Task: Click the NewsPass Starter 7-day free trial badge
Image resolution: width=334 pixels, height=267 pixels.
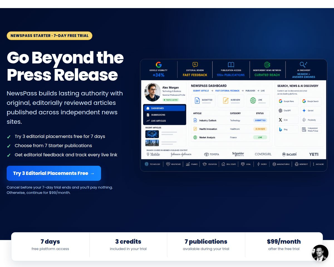Action: click(50, 36)
